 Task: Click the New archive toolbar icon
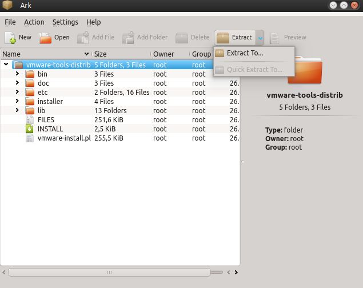point(11,38)
